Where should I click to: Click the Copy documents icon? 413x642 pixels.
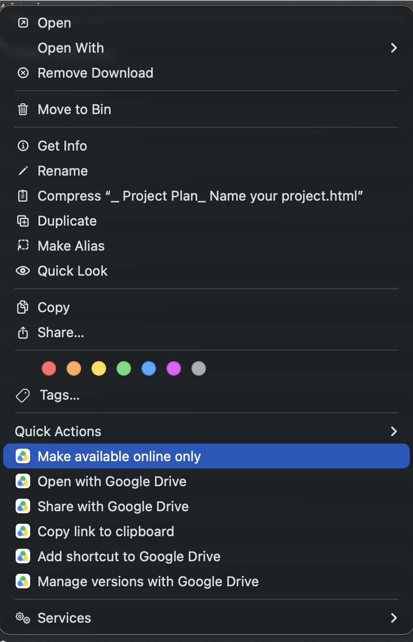click(x=23, y=307)
